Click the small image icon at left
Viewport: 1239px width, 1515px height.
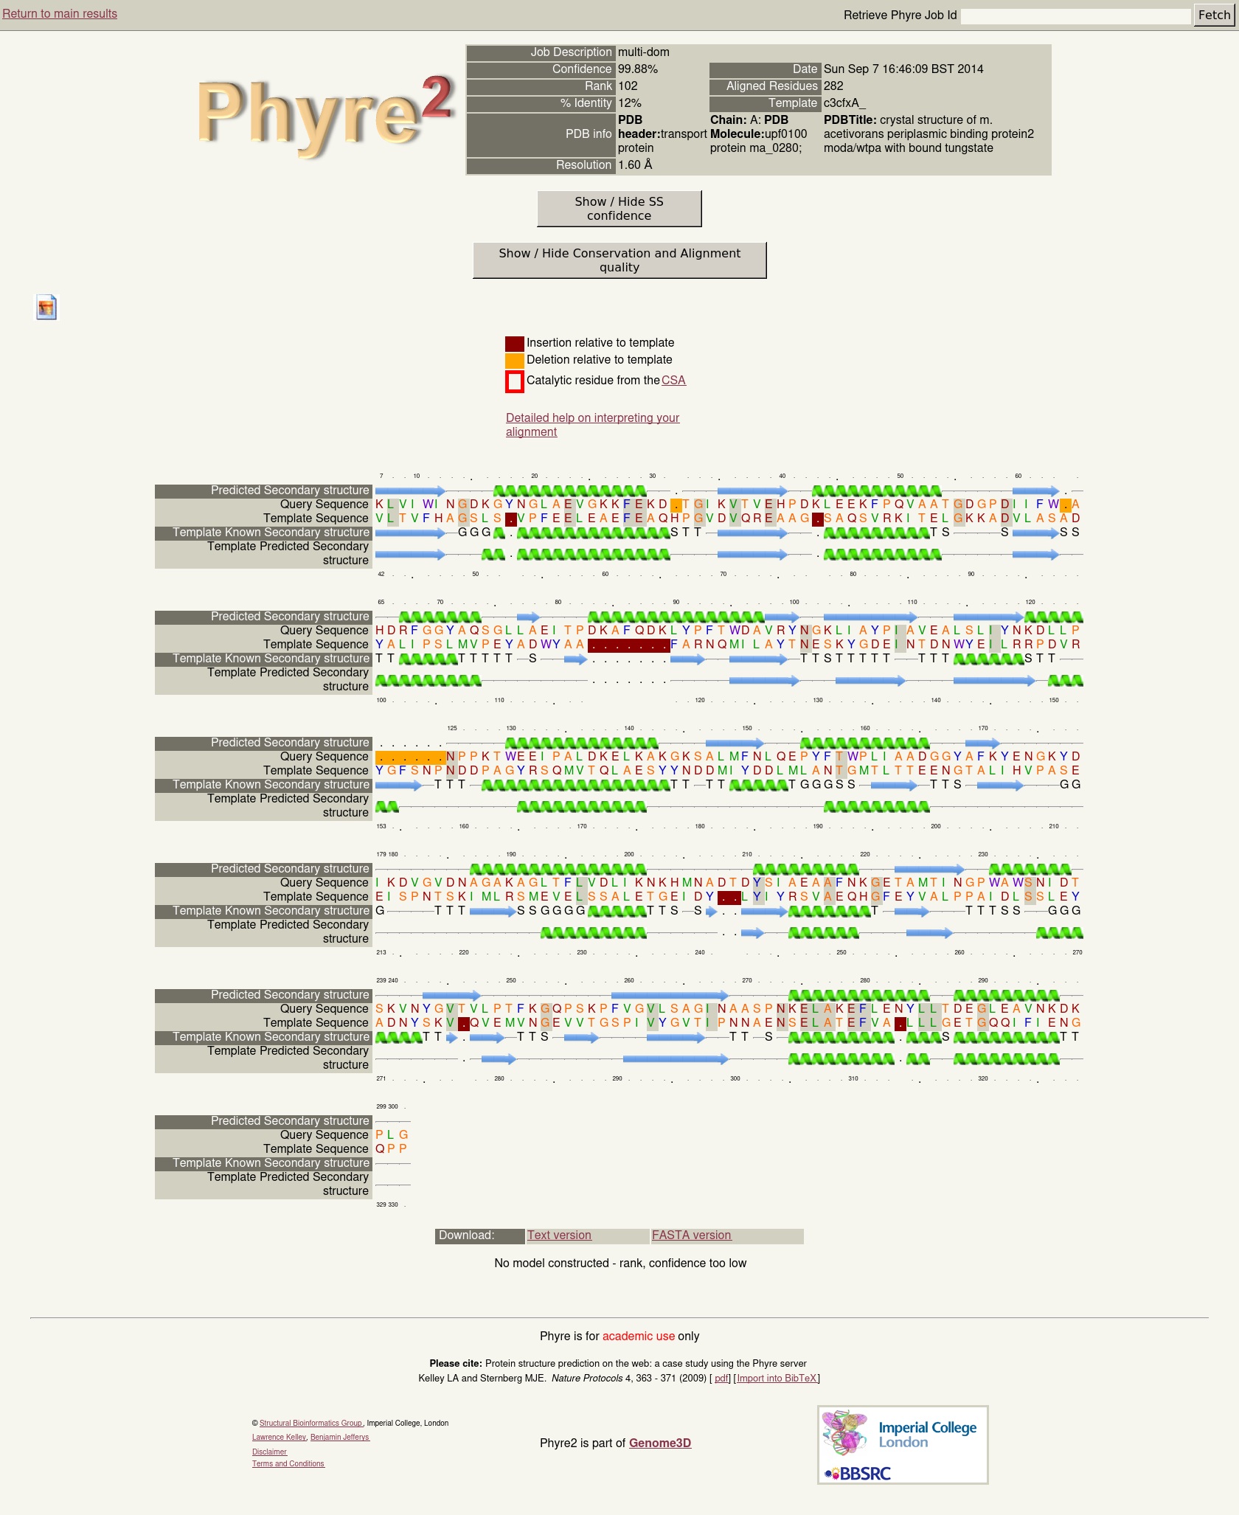pos(46,307)
